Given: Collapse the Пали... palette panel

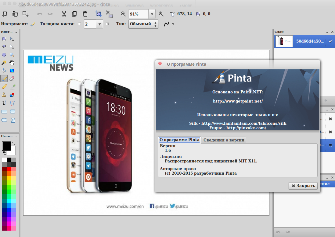Looking at the screenshot, I should (16, 136).
